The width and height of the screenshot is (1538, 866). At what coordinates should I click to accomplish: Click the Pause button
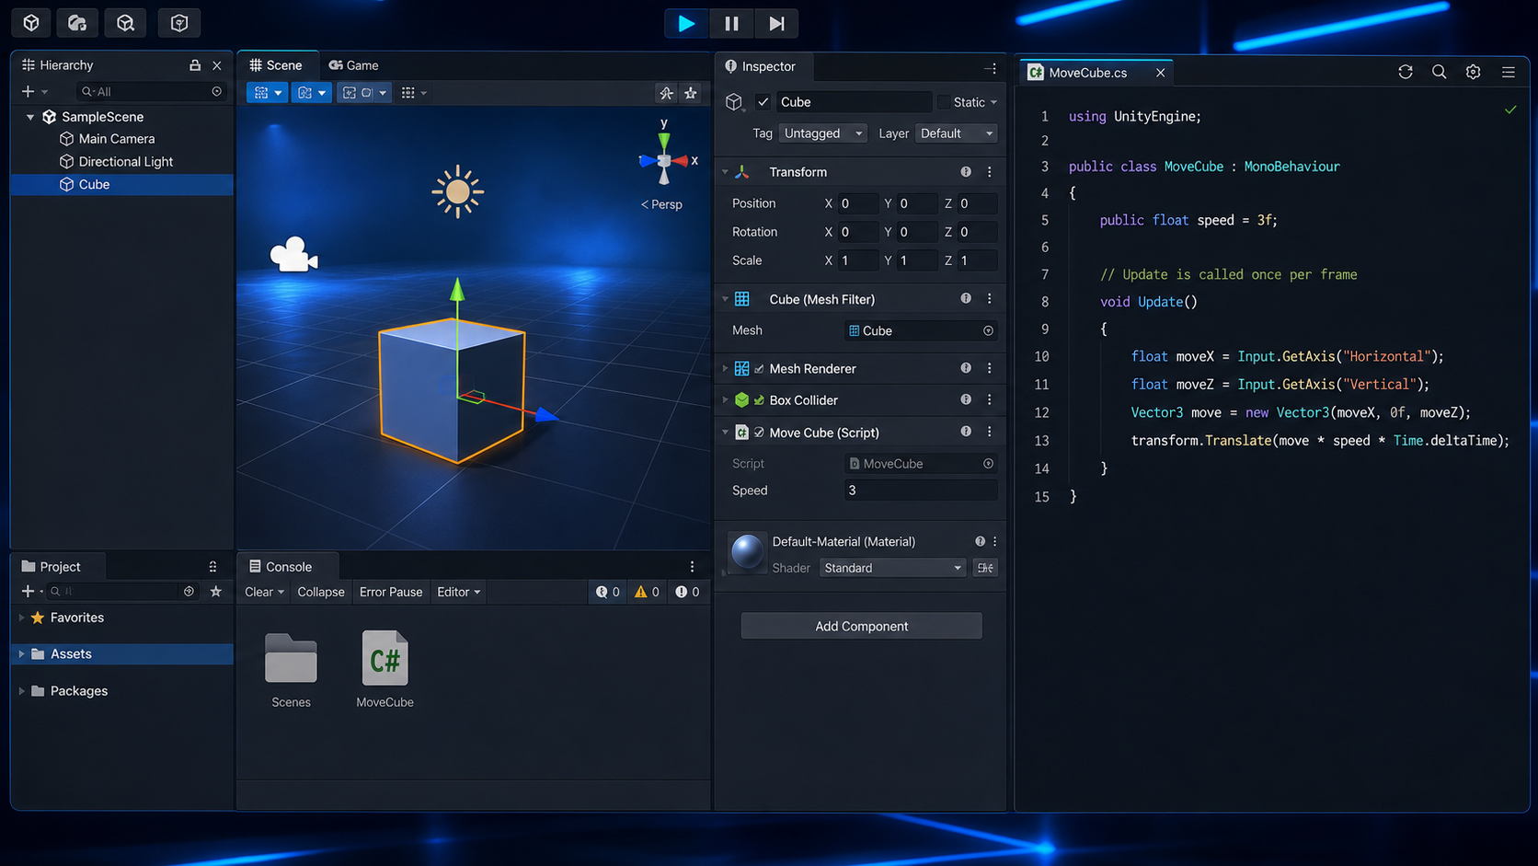[x=731, y=23]
